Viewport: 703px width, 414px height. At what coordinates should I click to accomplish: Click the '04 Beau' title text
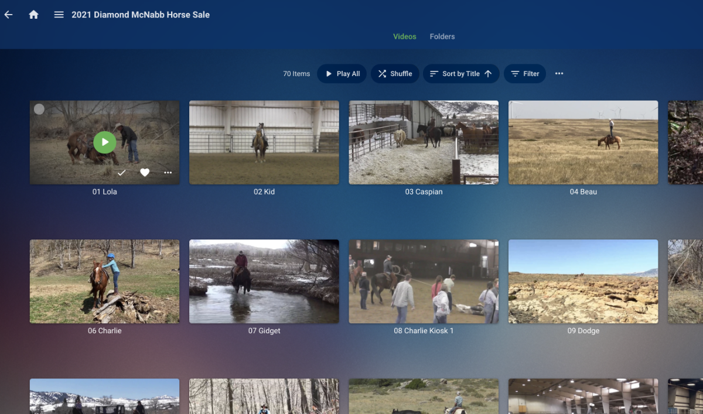click(583, 191)
